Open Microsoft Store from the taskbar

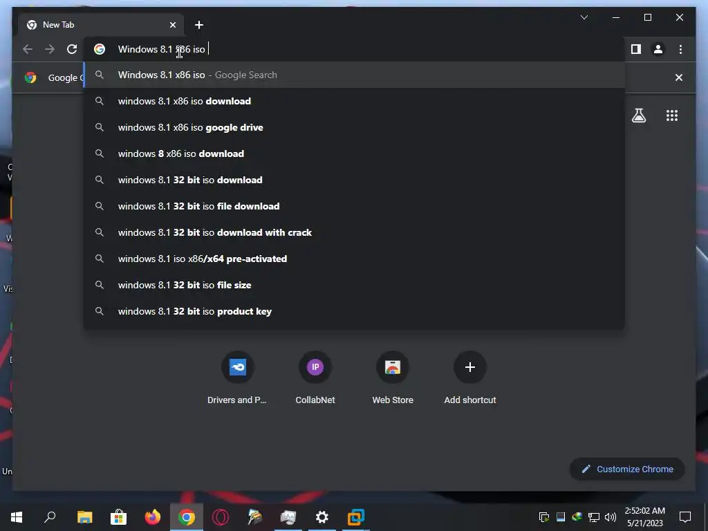point(118,517)
